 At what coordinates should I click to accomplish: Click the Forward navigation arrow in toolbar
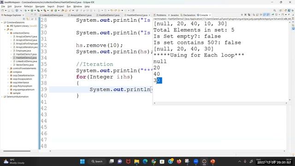click(x=126, y=11)
